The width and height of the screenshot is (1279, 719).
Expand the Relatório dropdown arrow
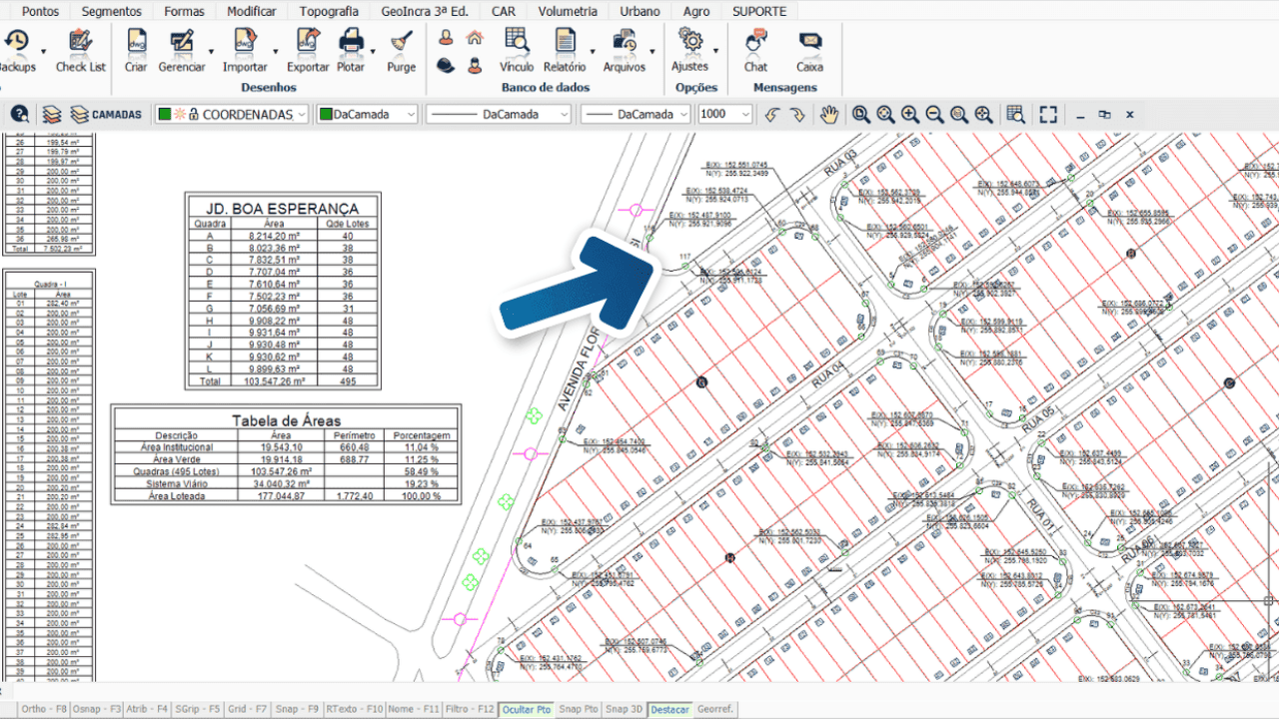pyautogui.click(x=593, y=50)
